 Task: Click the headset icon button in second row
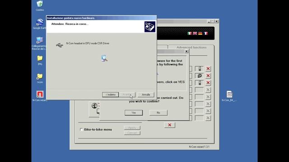point(199,76)
